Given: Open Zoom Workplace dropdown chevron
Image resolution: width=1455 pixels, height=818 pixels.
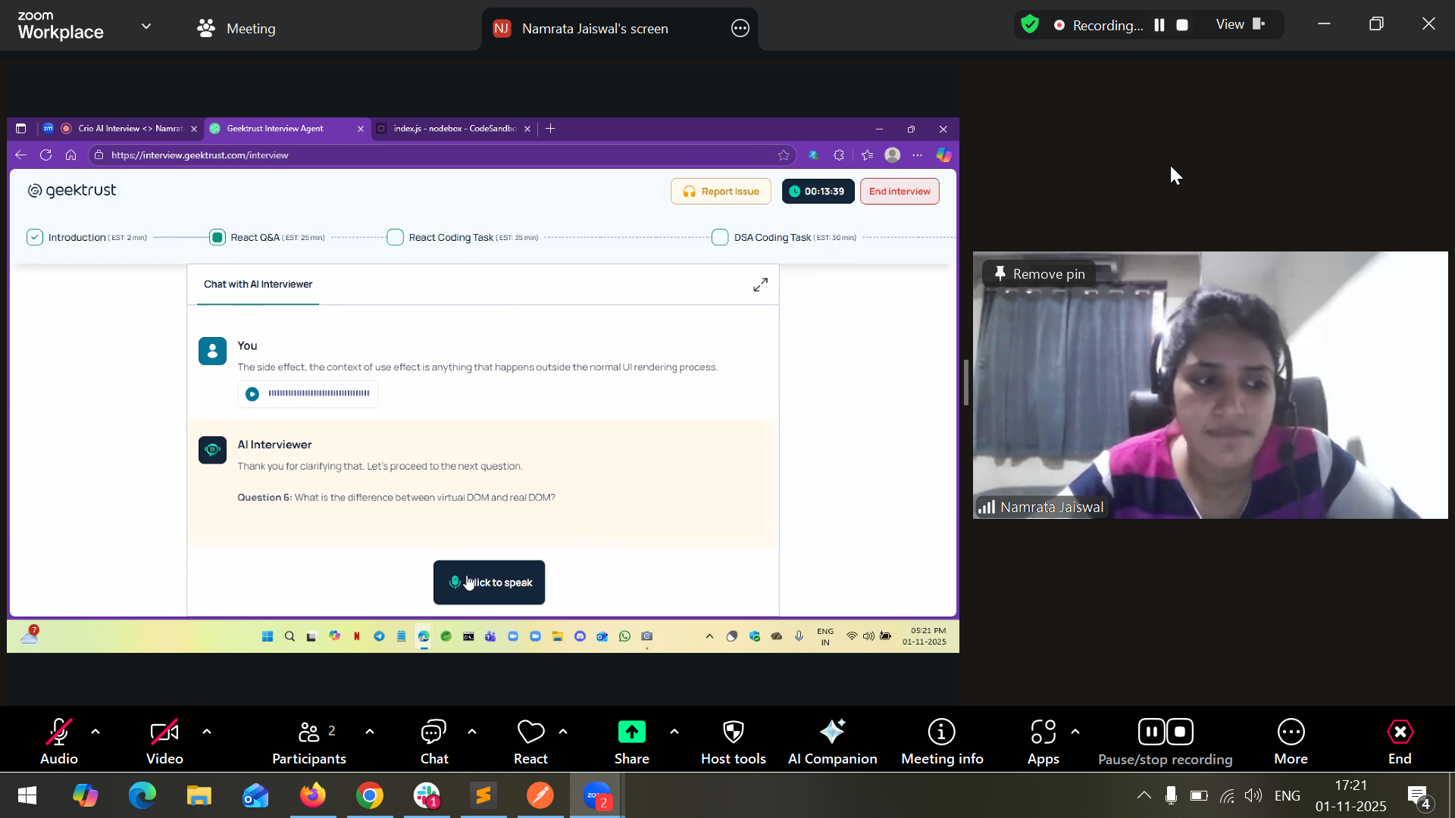Looking at the screenshot, I should coord(146,27).
